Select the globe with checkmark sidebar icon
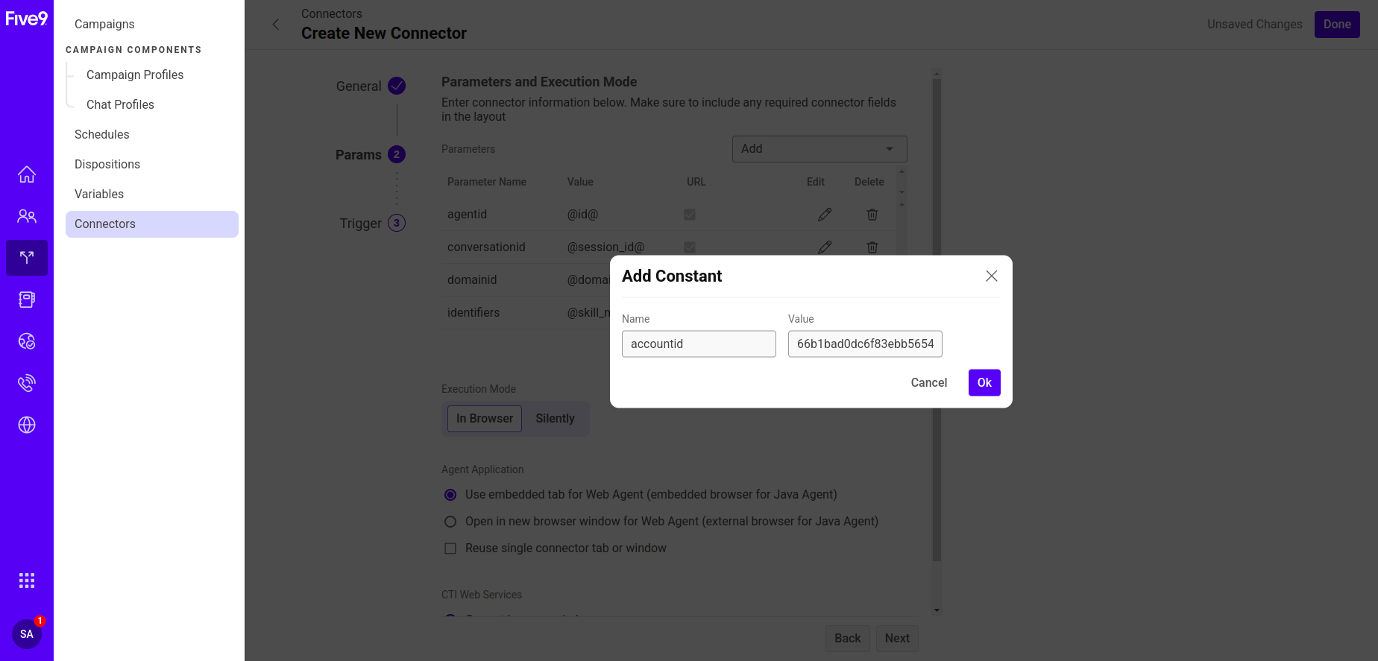This screenshot has width=1378, height=661. (x=27, y=341)
